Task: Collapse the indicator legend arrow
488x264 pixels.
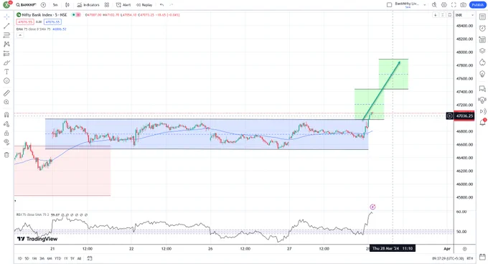Action: [20, 35]
